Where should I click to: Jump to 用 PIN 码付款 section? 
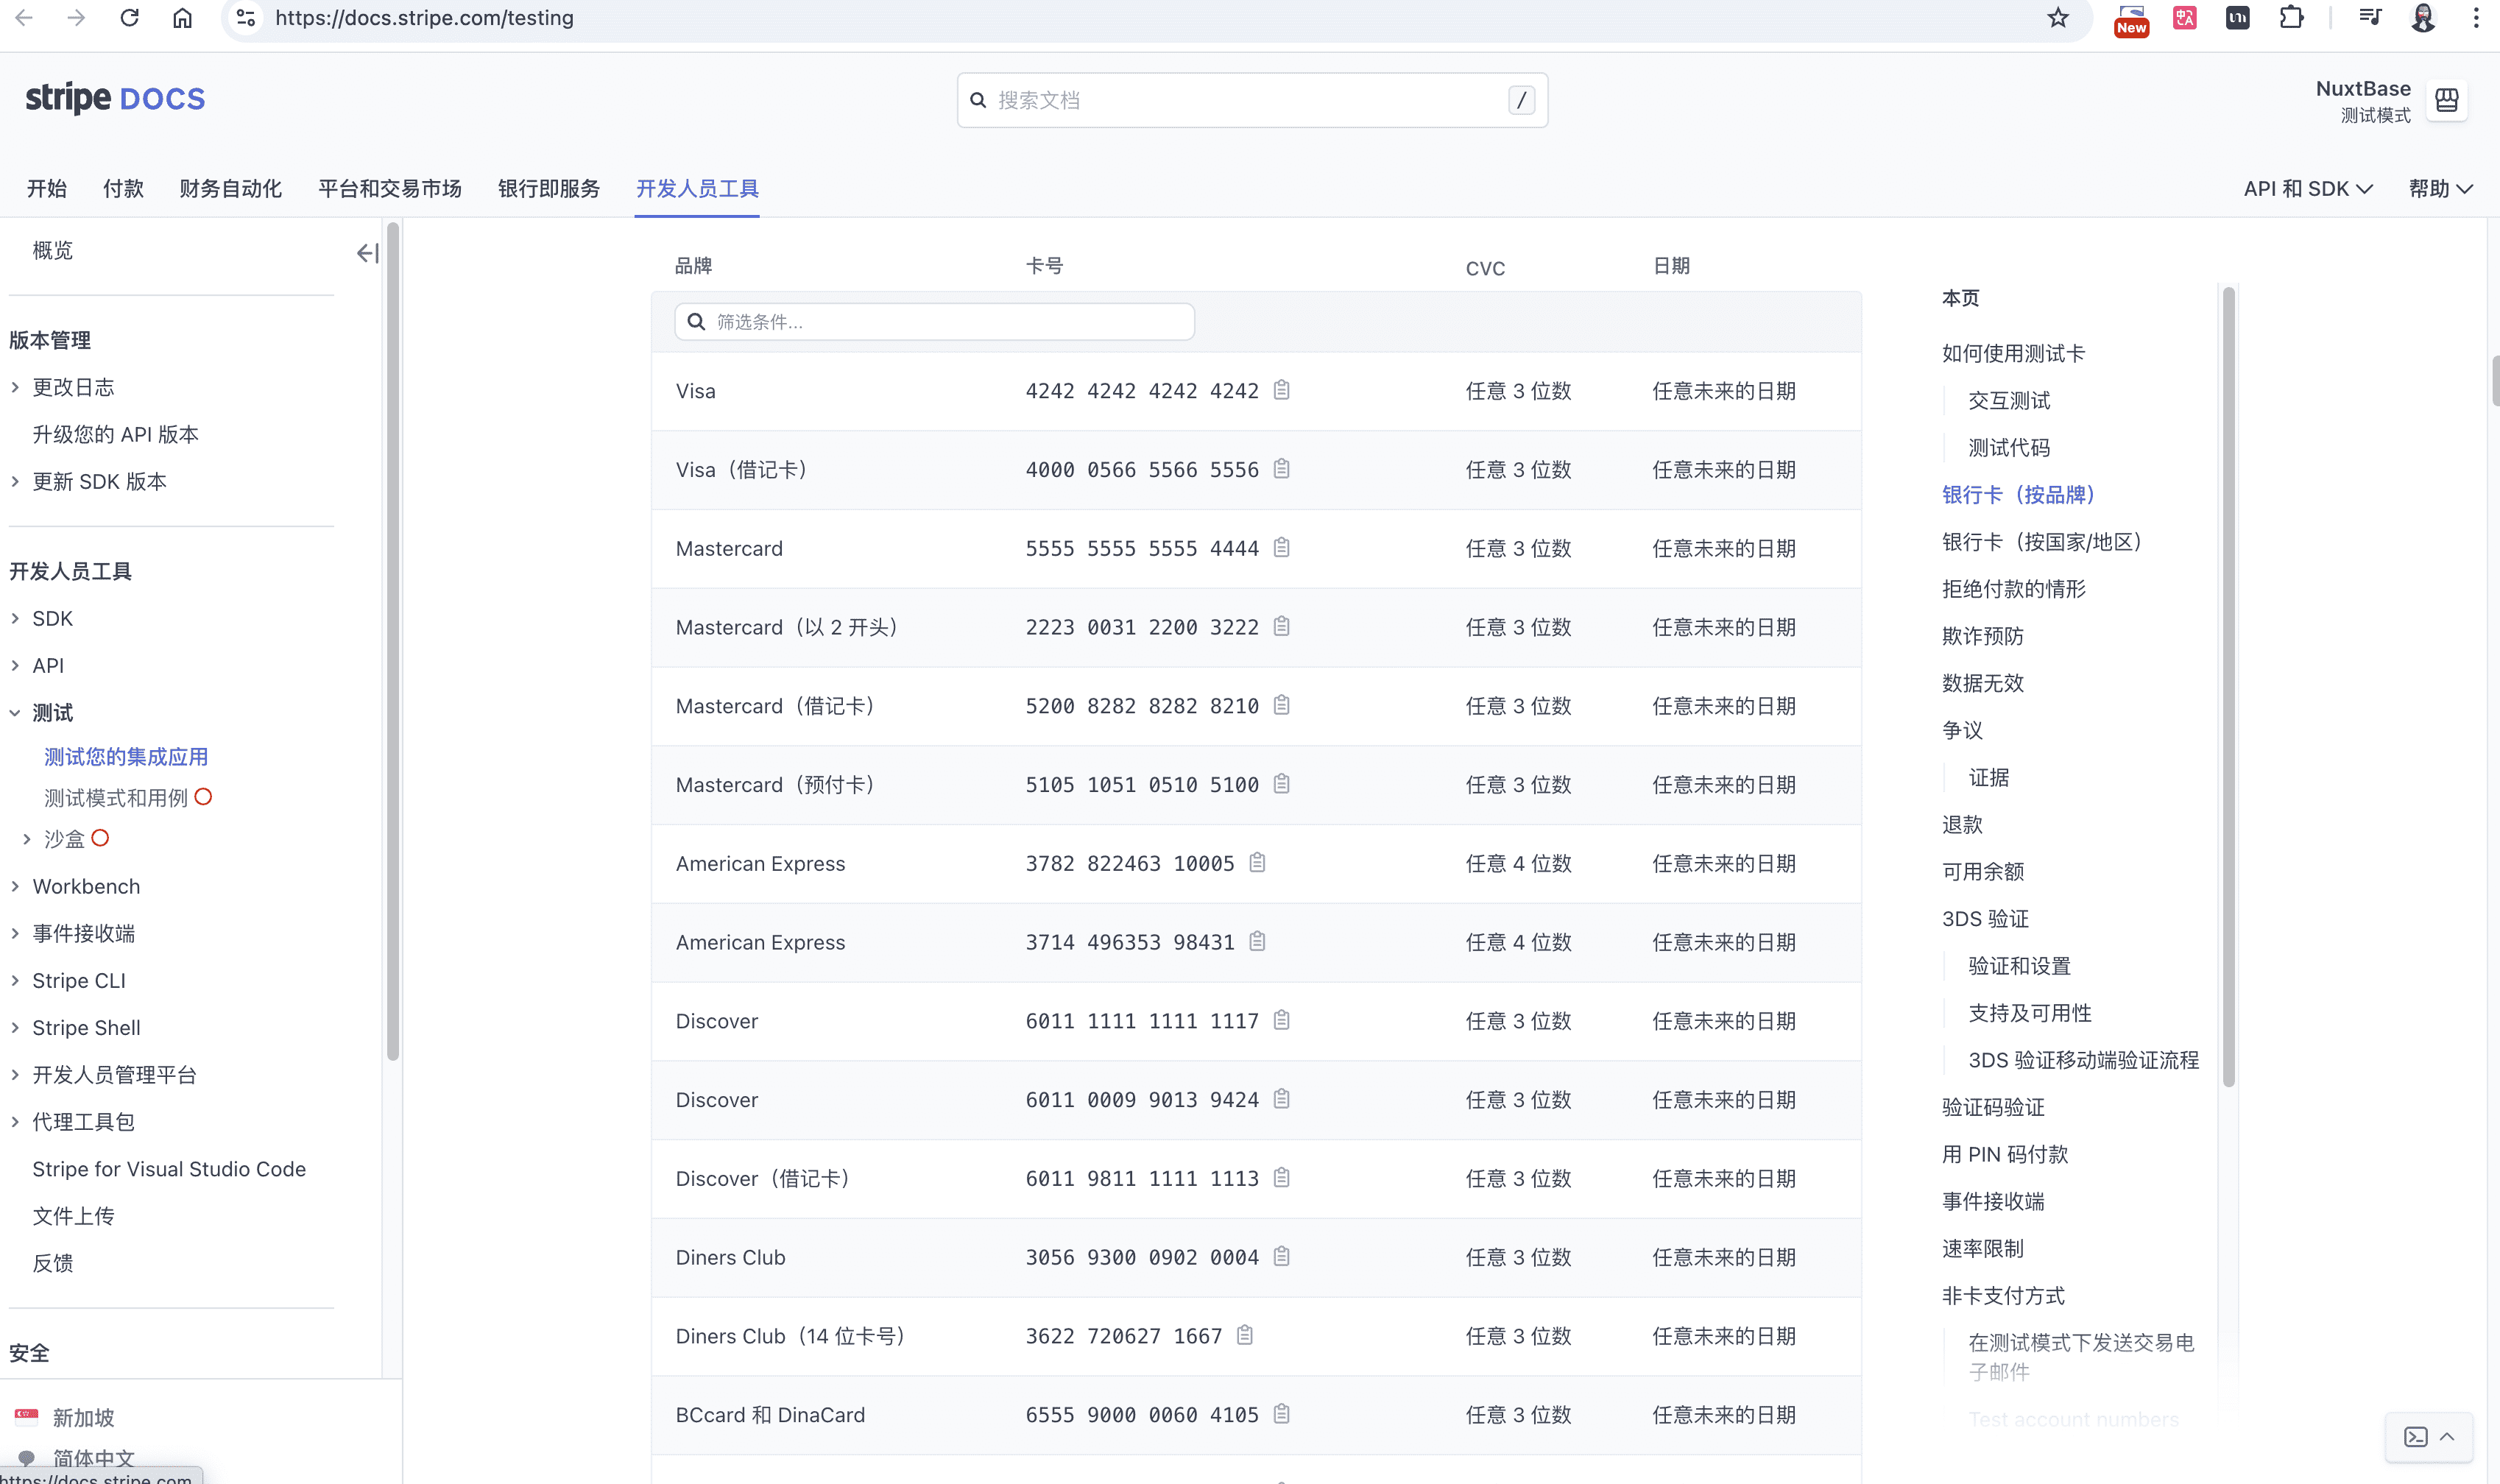click(2005, 1155)
